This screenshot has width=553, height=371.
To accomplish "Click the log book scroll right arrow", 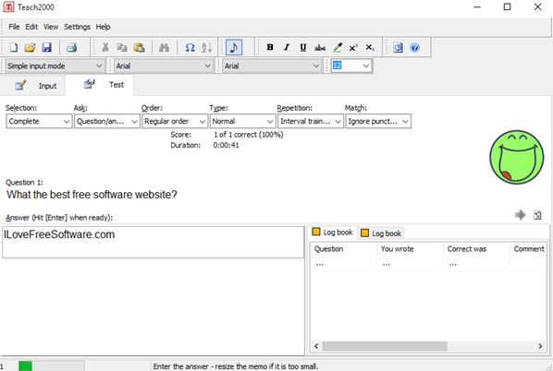I will [540, 346].
